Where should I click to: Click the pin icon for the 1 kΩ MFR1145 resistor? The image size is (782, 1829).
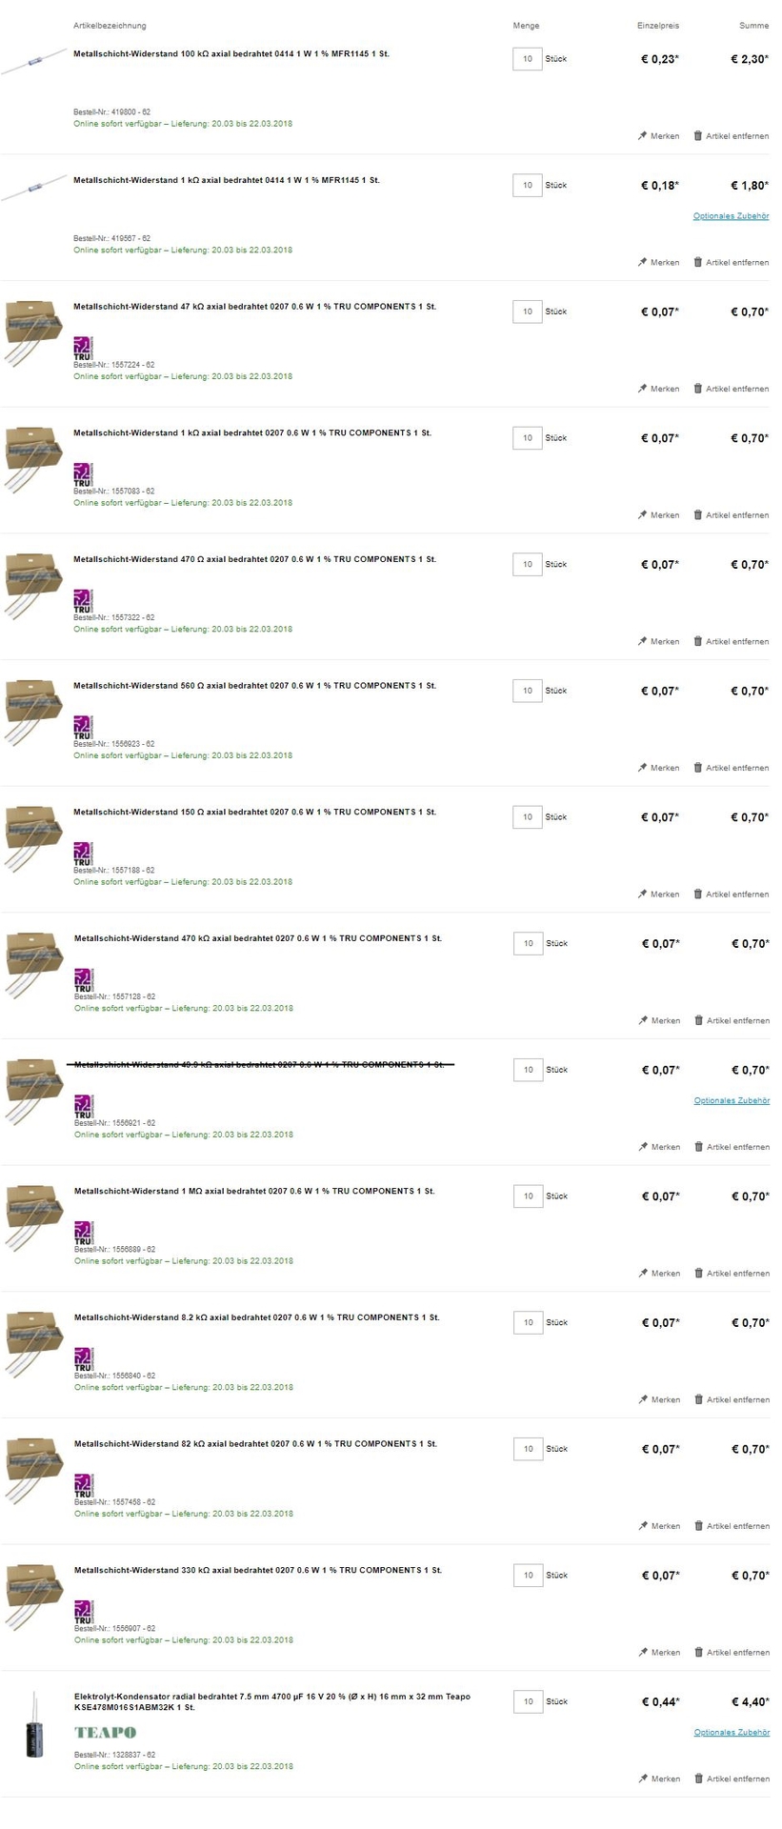[x=643, y=262]
